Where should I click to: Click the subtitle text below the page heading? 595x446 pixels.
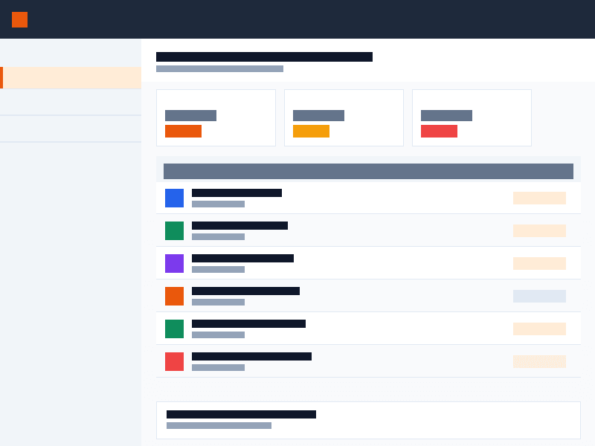coord(219,68)
